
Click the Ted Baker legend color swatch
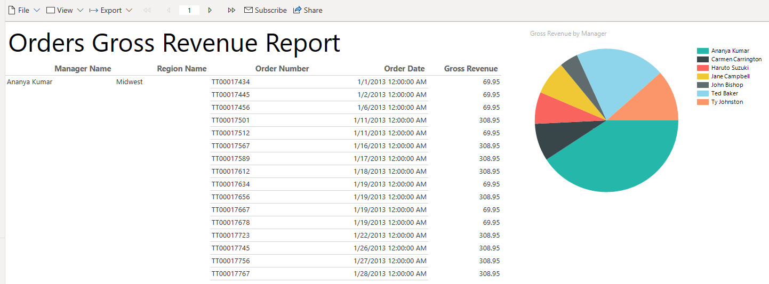(702, 93)
